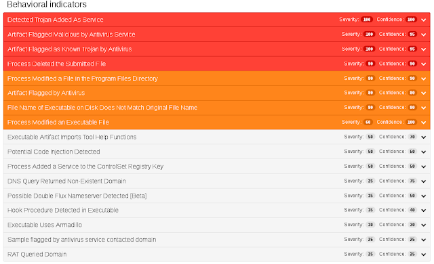Screen dimensions: 434x264
Task: Open Process Added a Service to ControlSet Registry Key
Action: coord(217,167)
